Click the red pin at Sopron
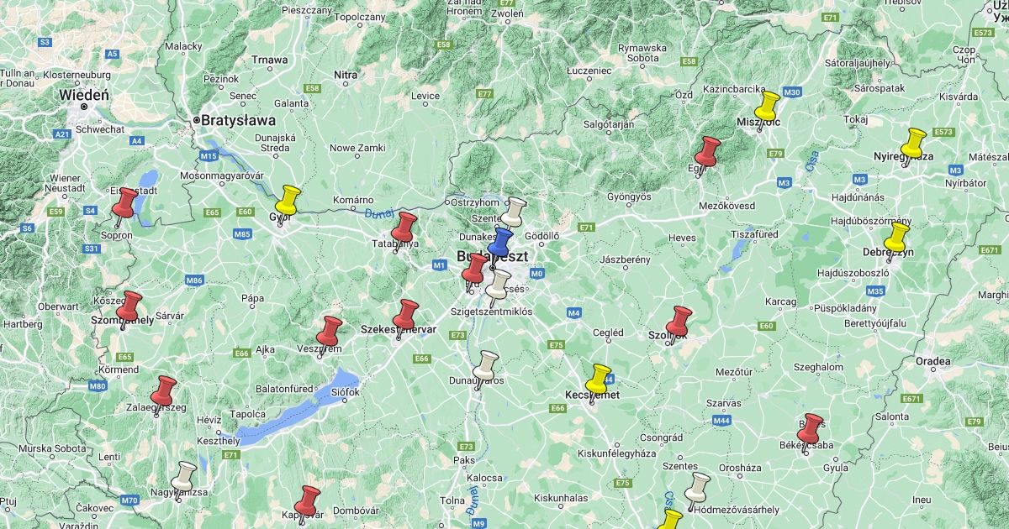 126,203
